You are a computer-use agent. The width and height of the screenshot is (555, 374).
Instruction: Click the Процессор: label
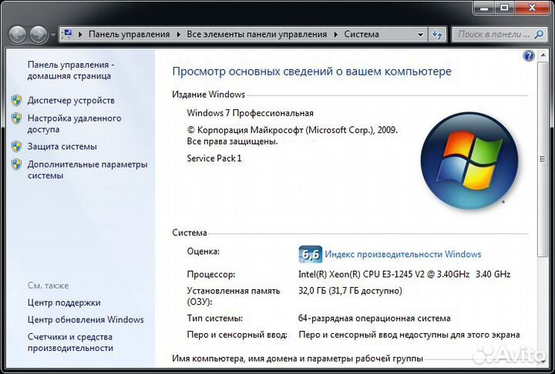point(211,274)
